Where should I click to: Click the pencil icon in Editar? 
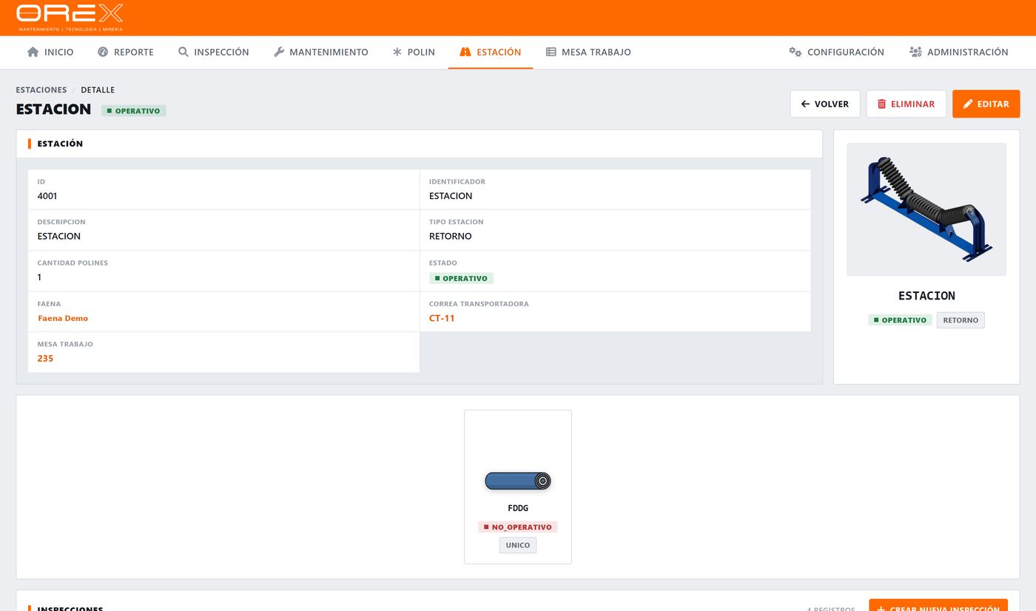tap(968, 104)
